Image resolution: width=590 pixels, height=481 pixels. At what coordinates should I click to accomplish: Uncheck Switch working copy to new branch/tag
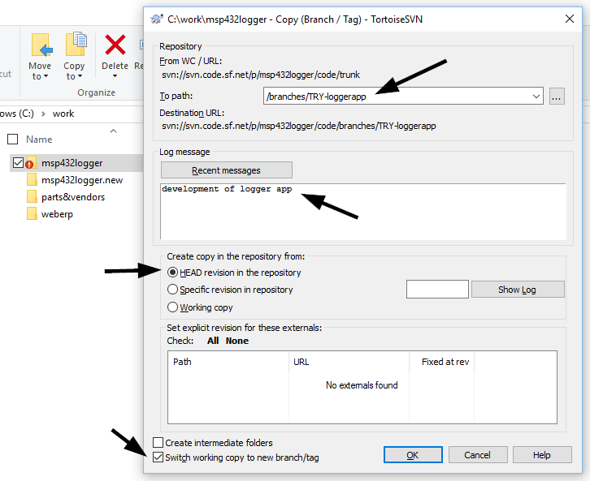(x=158, y=457)
